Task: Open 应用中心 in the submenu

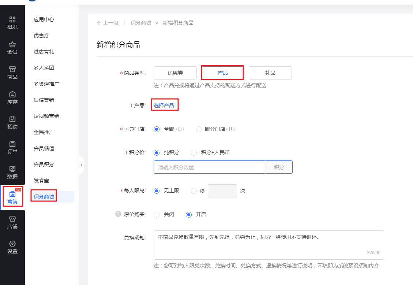Action: (x=44, y=19)
